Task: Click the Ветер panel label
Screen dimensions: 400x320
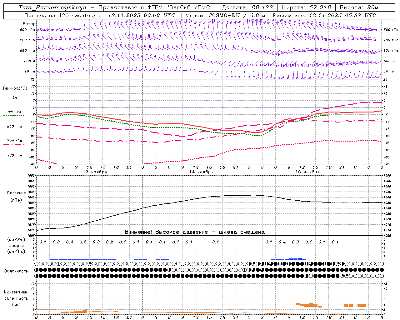Action: [29, 24]
